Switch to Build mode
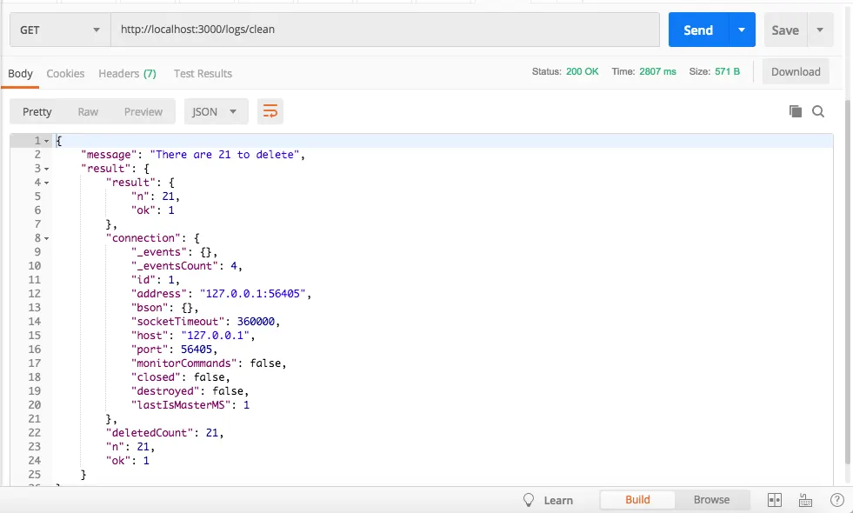 coord(637,499)
